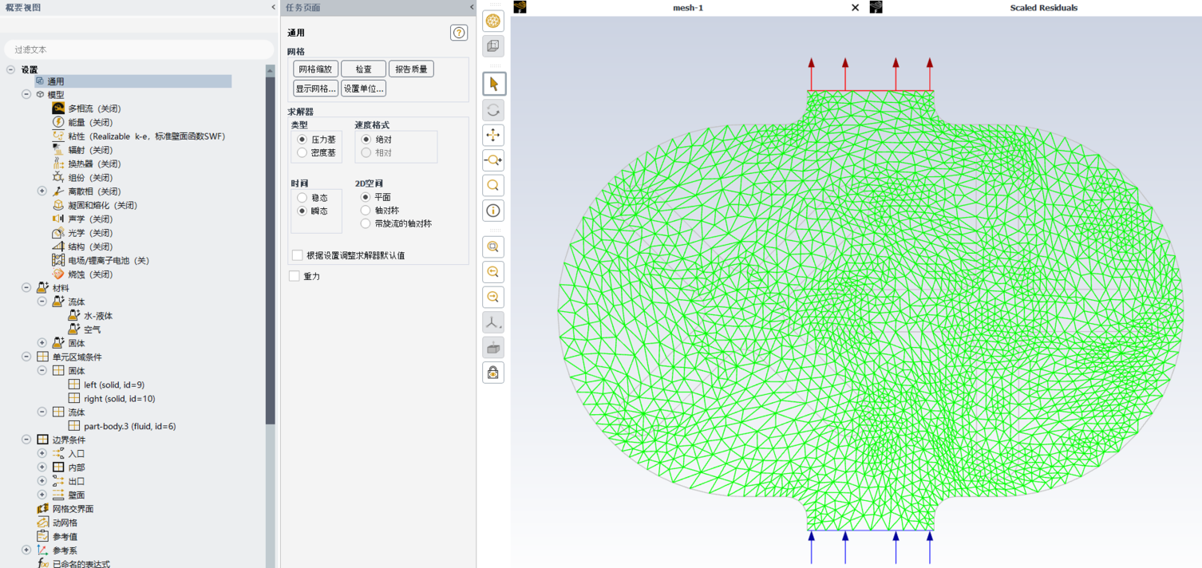Switch to the Scaled Residuals tab
This screenshot has width=1202, height=568.
(1043, 8)
